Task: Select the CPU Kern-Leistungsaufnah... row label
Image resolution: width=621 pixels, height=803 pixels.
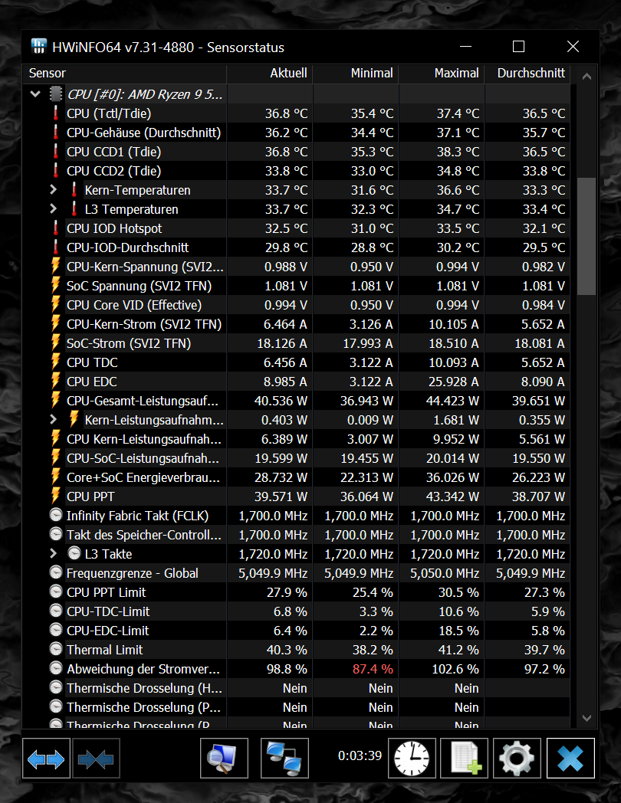Action: (144, 439)
